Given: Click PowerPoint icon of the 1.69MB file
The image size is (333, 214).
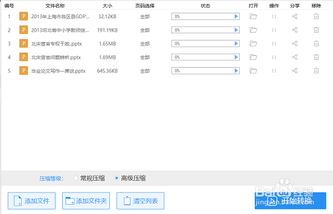Looking at the screenshot, I should click(x=23, y=57).
